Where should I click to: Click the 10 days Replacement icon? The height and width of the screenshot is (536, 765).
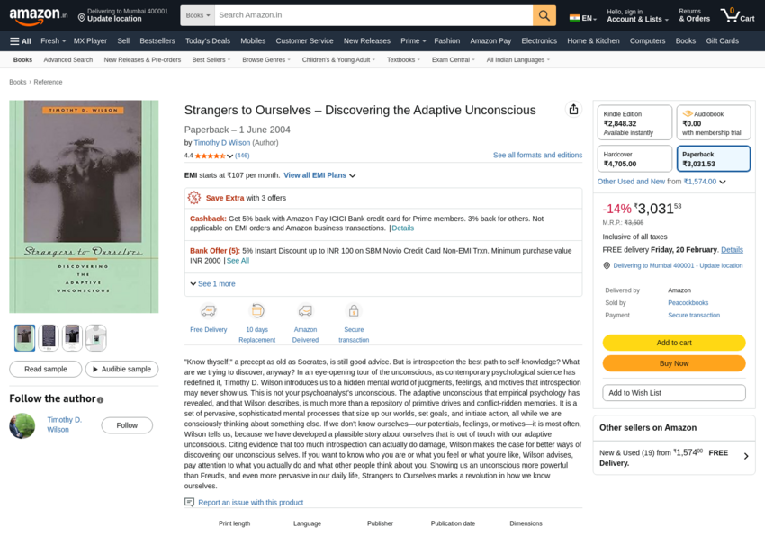pos(257,310)
